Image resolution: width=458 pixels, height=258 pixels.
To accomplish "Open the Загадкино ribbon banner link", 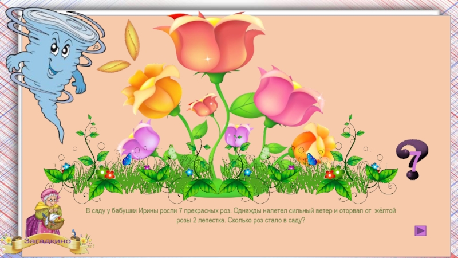I will (x=47, y=241).
